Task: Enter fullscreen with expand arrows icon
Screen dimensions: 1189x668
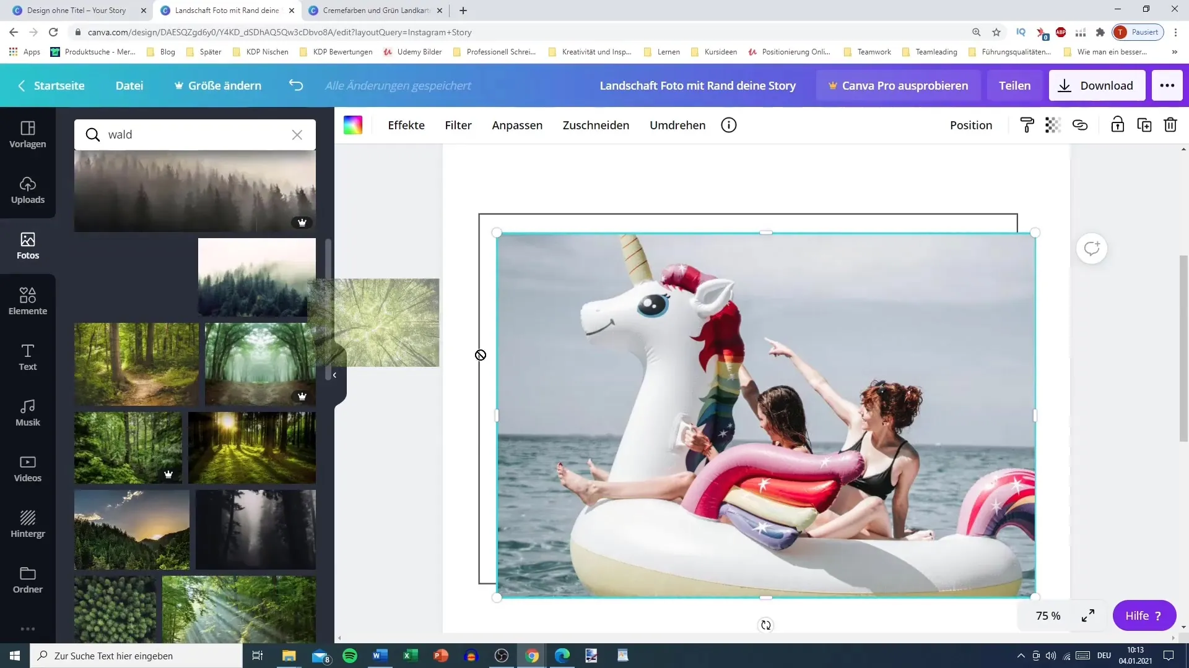Action: [x=1088, y=615]
